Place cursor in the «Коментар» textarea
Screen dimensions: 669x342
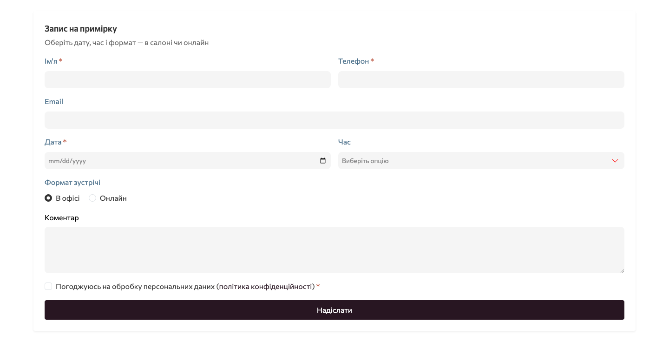(334, 250)
